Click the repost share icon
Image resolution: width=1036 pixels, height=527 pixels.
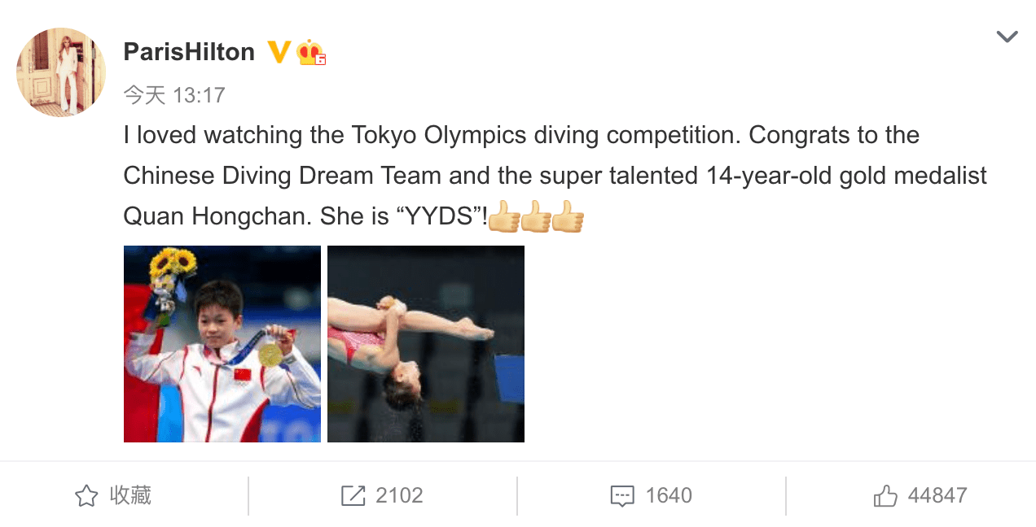pyautogui.click(x=353, y=496)
